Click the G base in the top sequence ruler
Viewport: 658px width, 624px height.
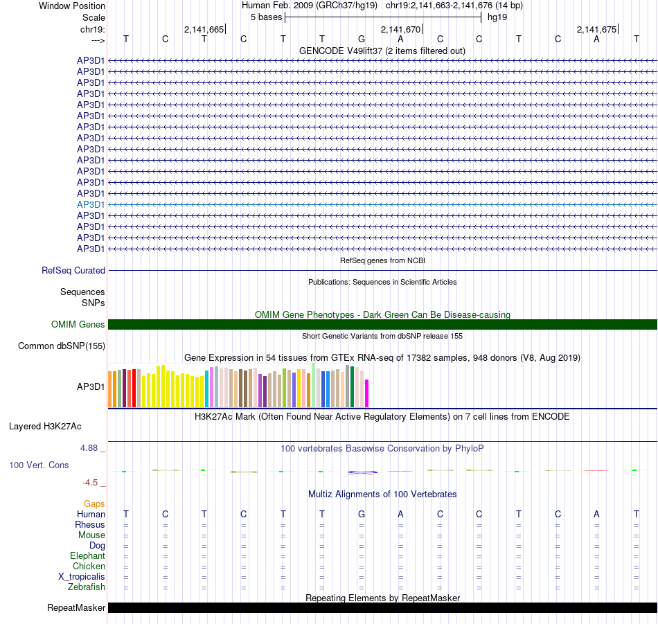pyautogui.click(x=362, y=39)
